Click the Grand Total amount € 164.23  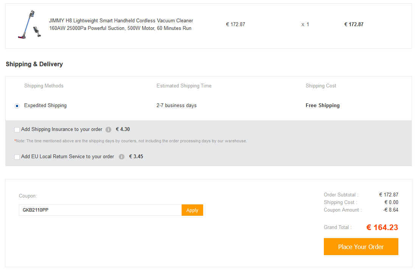pos(382,227)
